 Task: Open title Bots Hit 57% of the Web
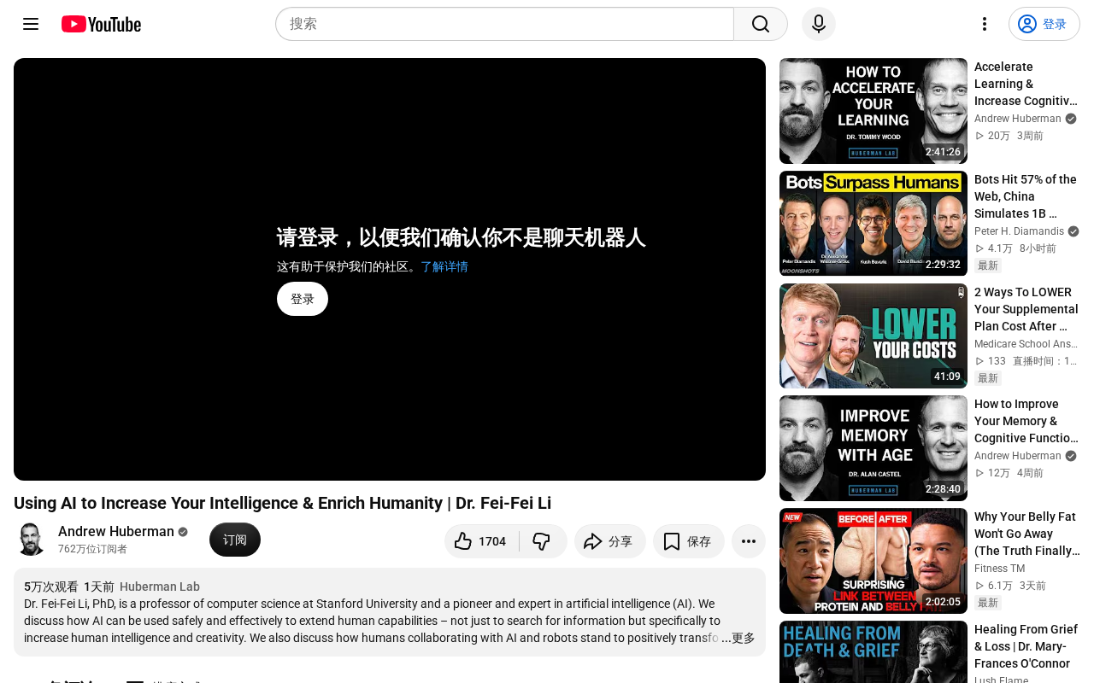coord(1026,196)
